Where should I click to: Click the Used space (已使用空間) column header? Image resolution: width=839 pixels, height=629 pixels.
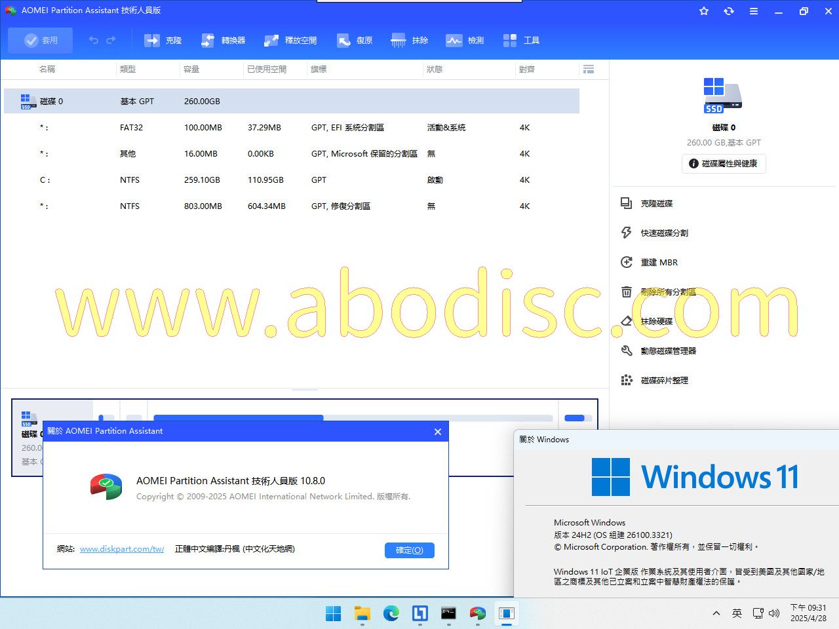pyautogui.click(x=267, y=69)
